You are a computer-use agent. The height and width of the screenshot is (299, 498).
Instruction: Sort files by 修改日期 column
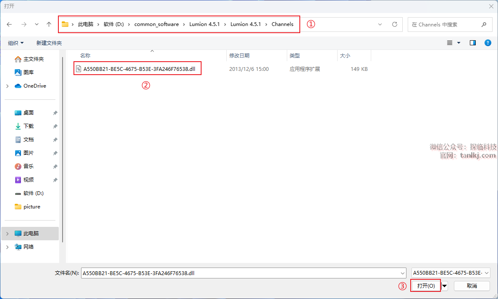click(239, 55)
